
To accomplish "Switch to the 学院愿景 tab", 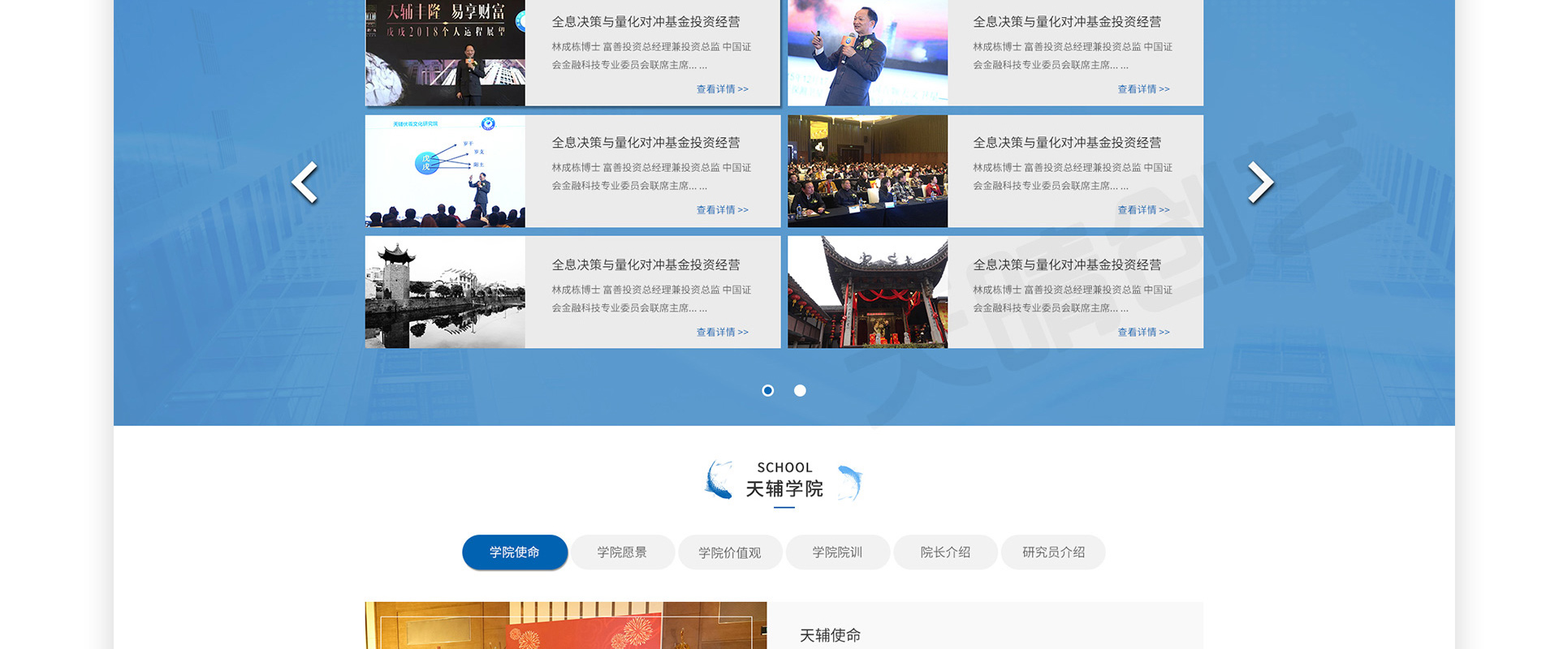I will (x=622, y=552).
